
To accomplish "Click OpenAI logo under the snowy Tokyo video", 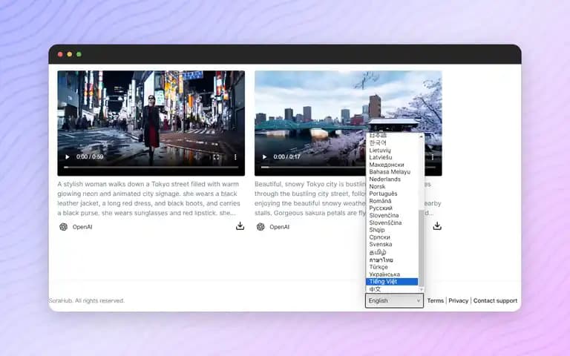I will click(x=261, y=227).
